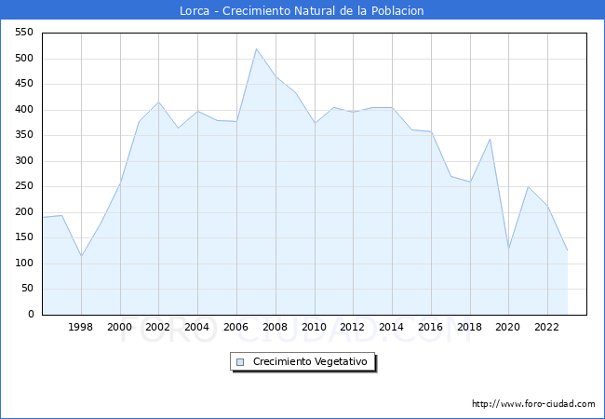The width and height of the screenshot is (605, 419).
Task: Click the 2014 x-axis label
Action: pyautogui.click(x=391, y=327)
